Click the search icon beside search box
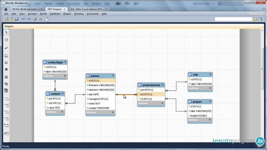The height and width of the screenshot is (150, 267). click(255, 19)
